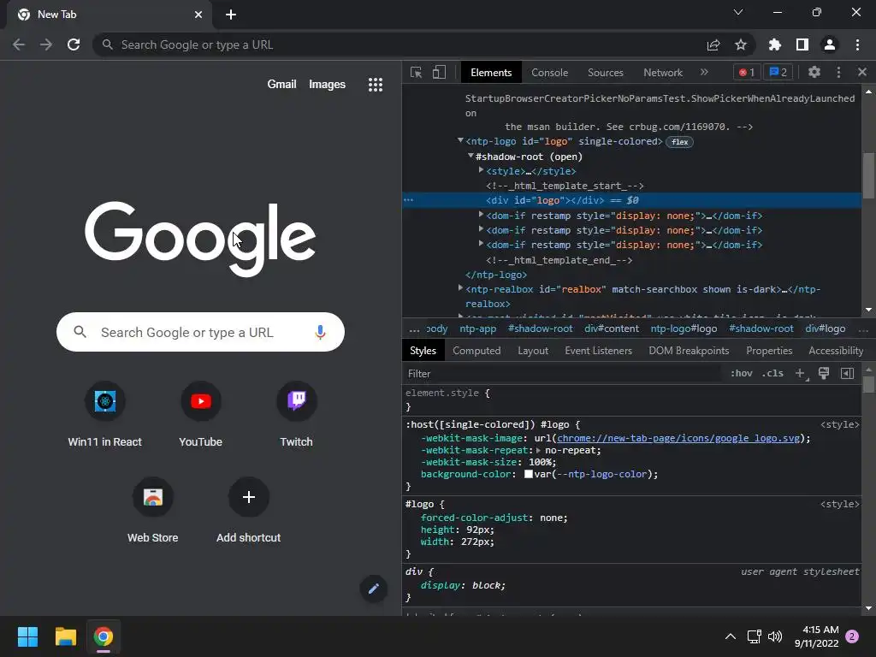The image size is (876, 657).
Task: Open the Gmail link
Action: [x=281, y=85]
